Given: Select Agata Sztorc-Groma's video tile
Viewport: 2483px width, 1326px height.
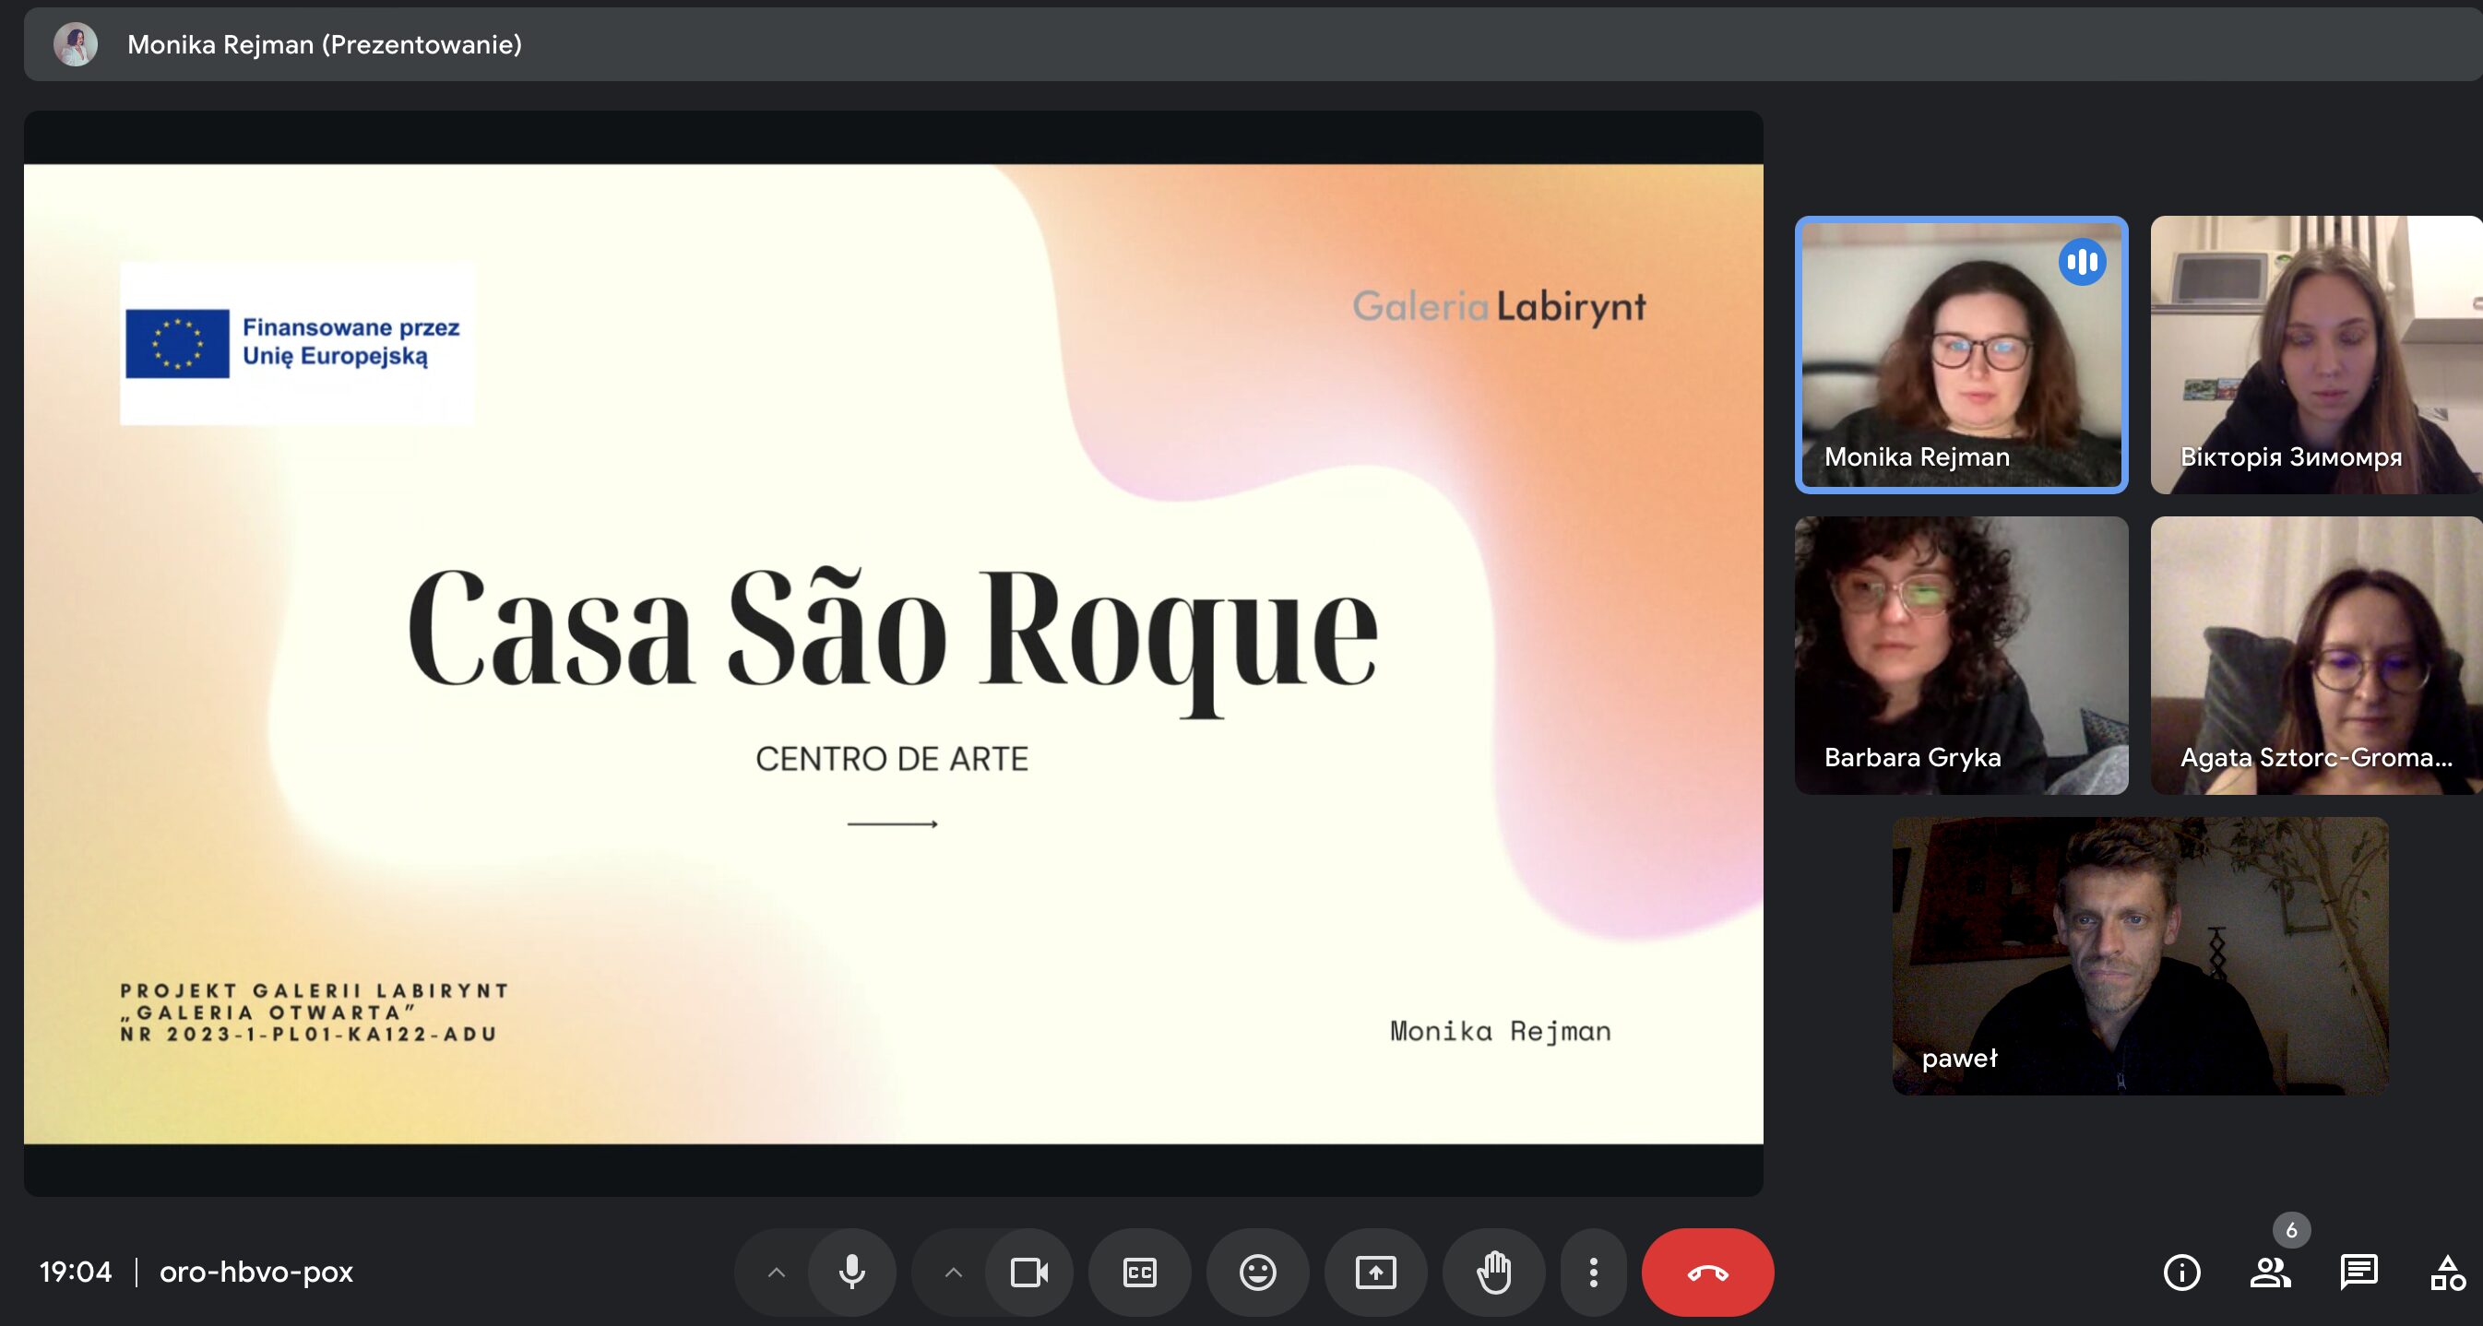Looking at the screenshot, I should click(x=2316, y=656).
